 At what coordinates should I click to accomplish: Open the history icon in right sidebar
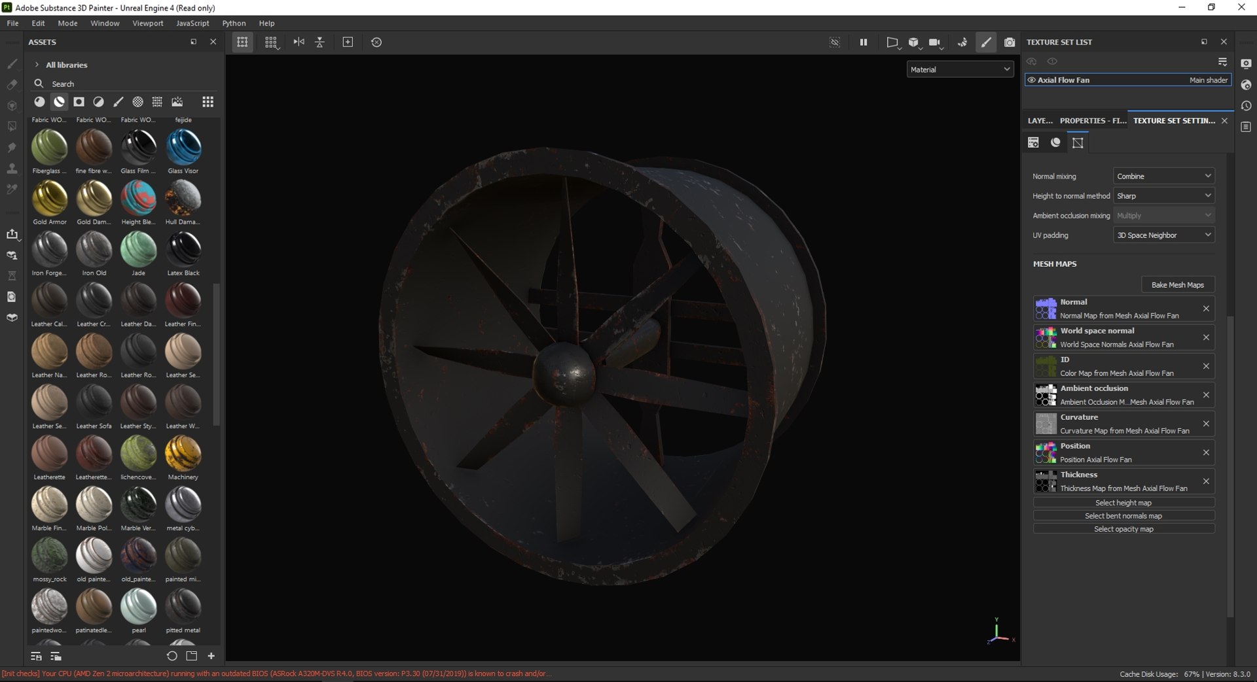point(1246,106)
